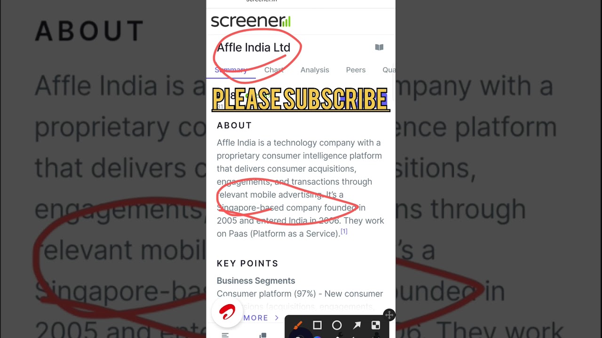602x338 pixels.
Task: Switch to the Summary tab
Action: [x=231, y=70]
